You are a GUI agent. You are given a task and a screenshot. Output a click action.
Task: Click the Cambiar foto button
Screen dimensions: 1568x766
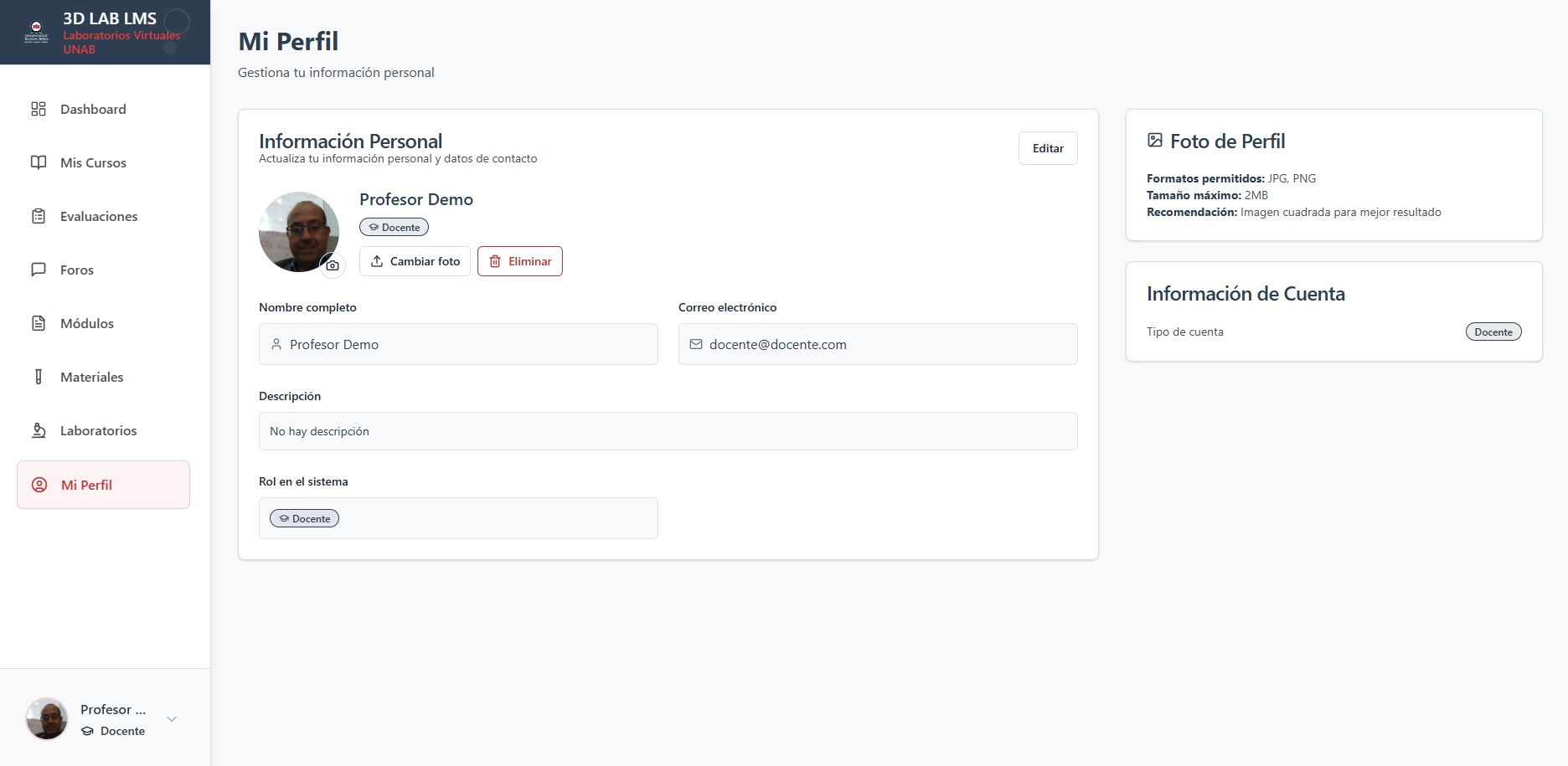pos(415,261)
